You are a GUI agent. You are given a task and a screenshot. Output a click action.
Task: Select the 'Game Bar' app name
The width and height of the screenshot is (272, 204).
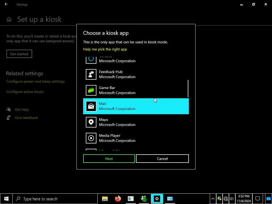point(107,88)
